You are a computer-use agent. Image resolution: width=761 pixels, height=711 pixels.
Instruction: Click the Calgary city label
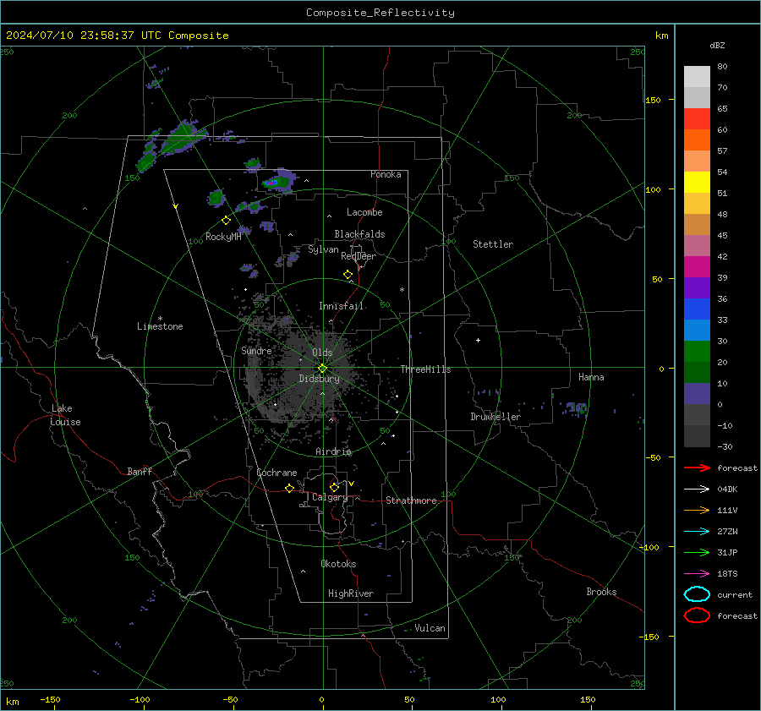pyautogui.click(x=330, y=497)
